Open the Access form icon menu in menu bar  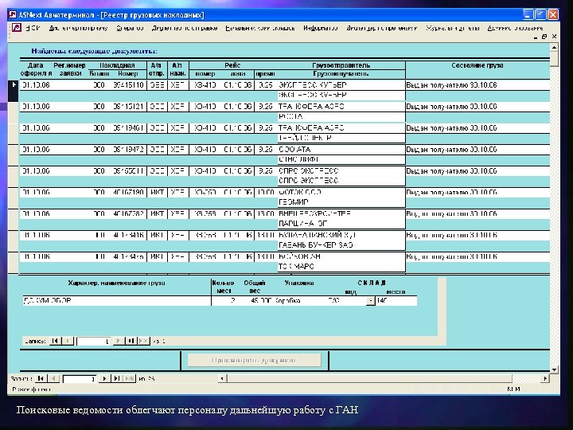(x=17, y=27)
